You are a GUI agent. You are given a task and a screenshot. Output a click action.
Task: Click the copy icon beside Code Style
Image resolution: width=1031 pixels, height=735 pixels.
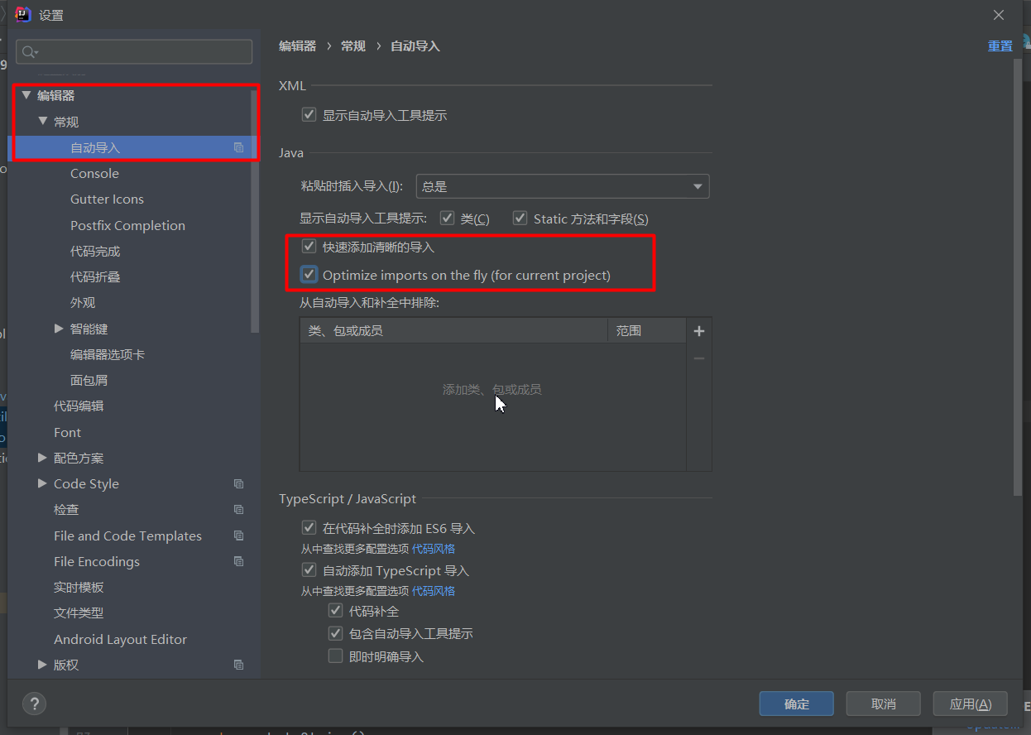[239, 484]
